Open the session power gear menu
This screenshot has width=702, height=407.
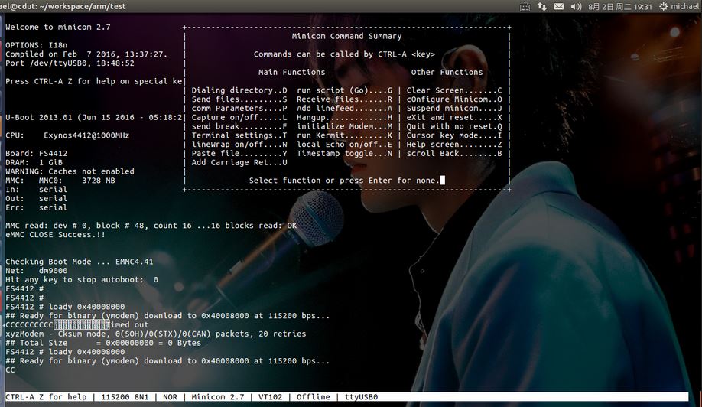661,6
